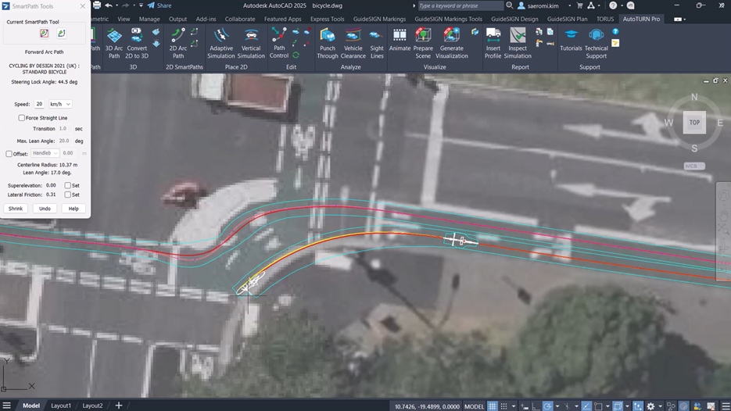The height and width of the screenshot is (411, 731).
Task: Check the Superelevation Set box
Action: [68, 185]
